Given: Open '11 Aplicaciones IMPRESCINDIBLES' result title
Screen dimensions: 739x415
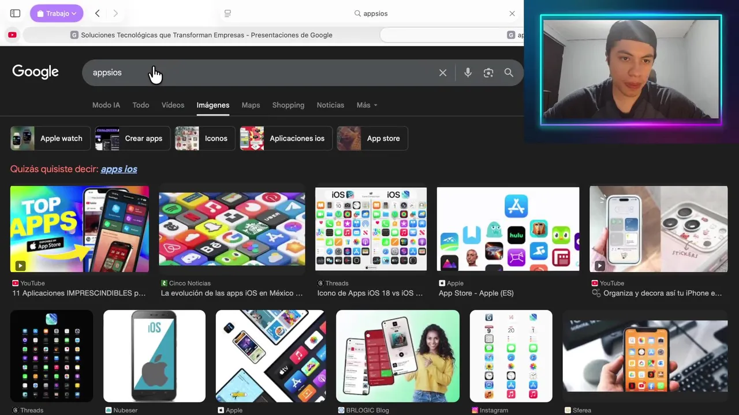Looking at the screenshot, I should click(x=79, y=293).
